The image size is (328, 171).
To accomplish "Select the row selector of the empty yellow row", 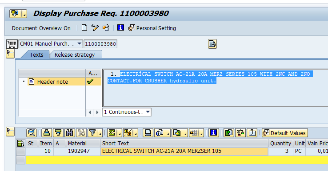I will [x=21, y=160].
